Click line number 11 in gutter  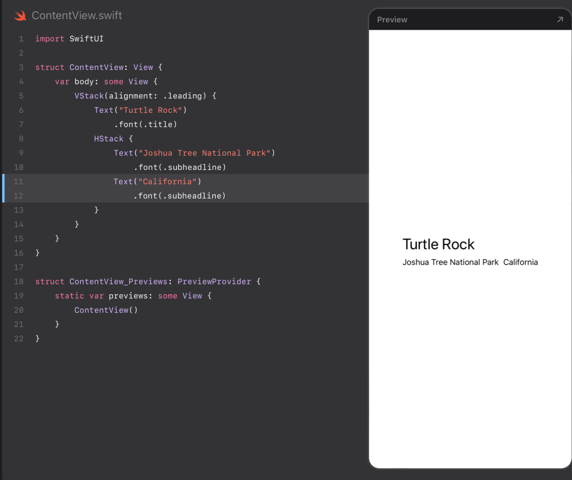click(x=18, y=182)
